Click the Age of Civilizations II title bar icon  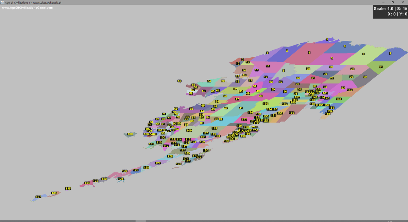click(2, 2)
